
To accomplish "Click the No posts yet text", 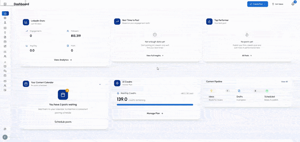I will click(x=247, y=42).
